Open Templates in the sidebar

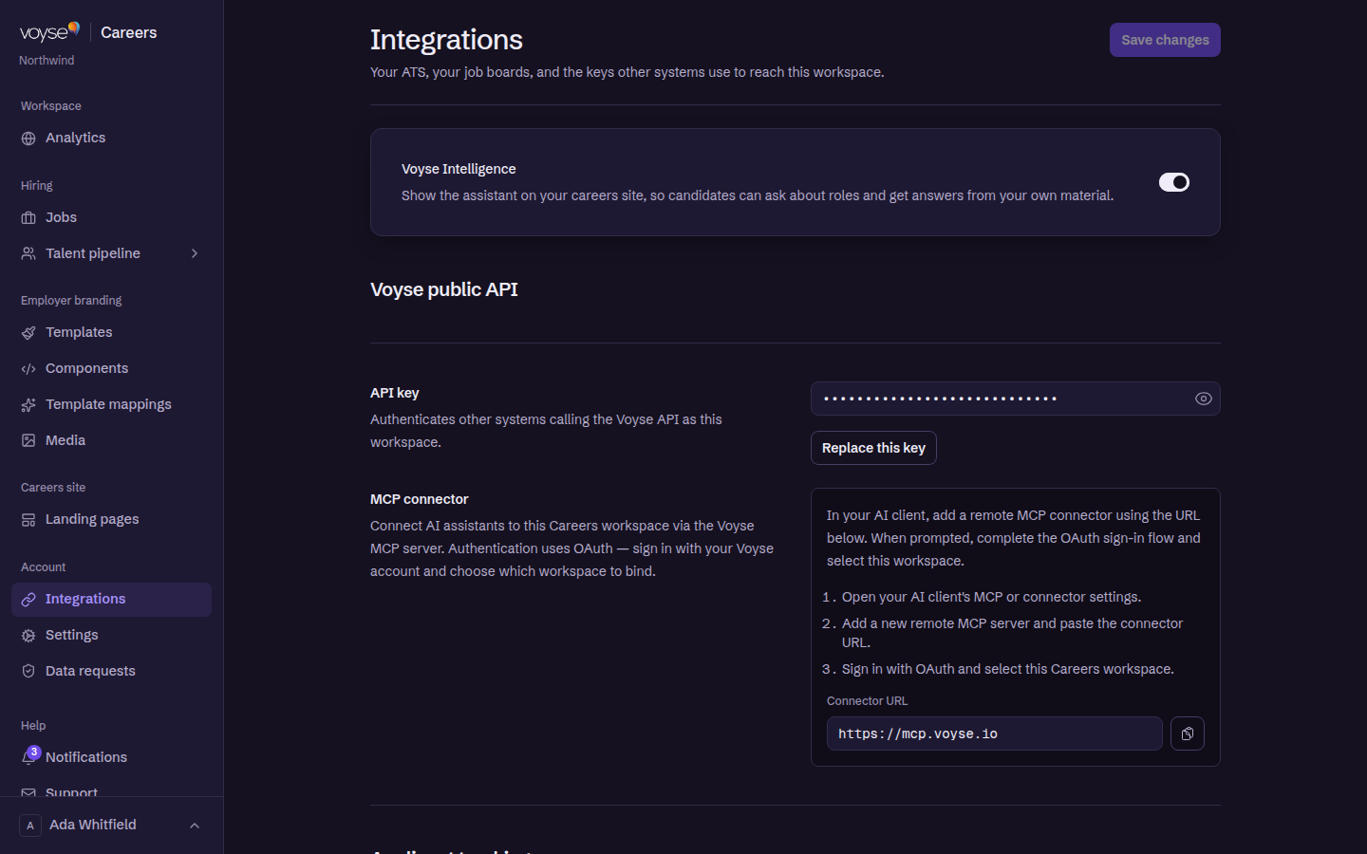click(x=111, y=333)
